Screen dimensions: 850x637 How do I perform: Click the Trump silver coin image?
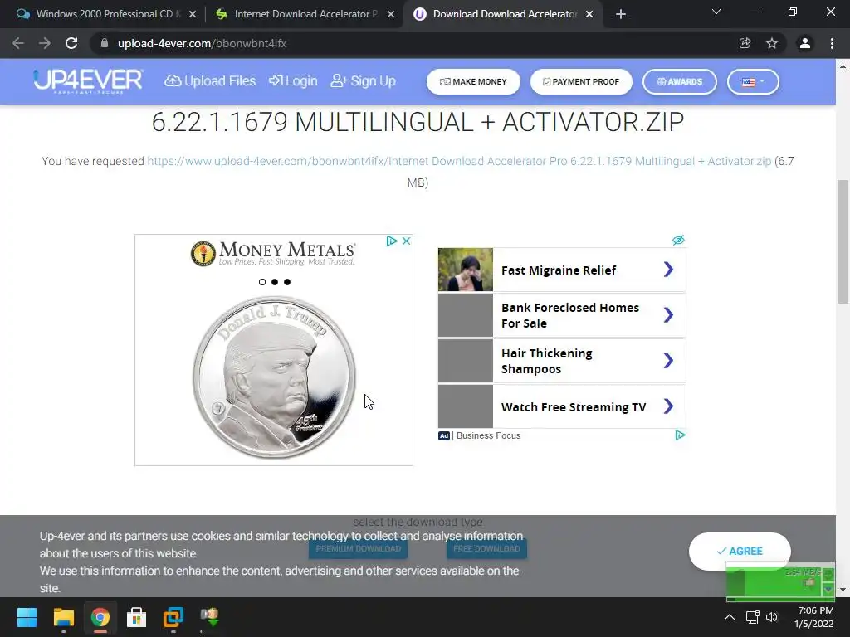point(274,377)
